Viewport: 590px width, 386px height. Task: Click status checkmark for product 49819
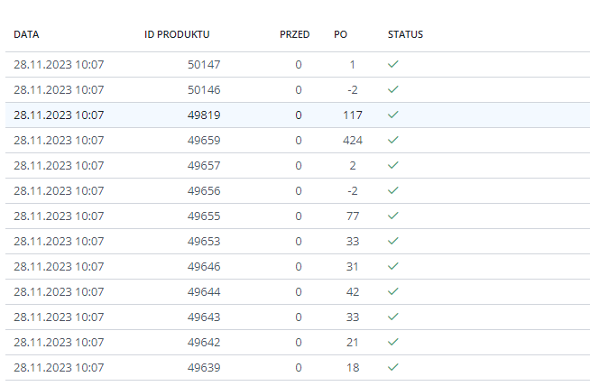coord(392,115)
